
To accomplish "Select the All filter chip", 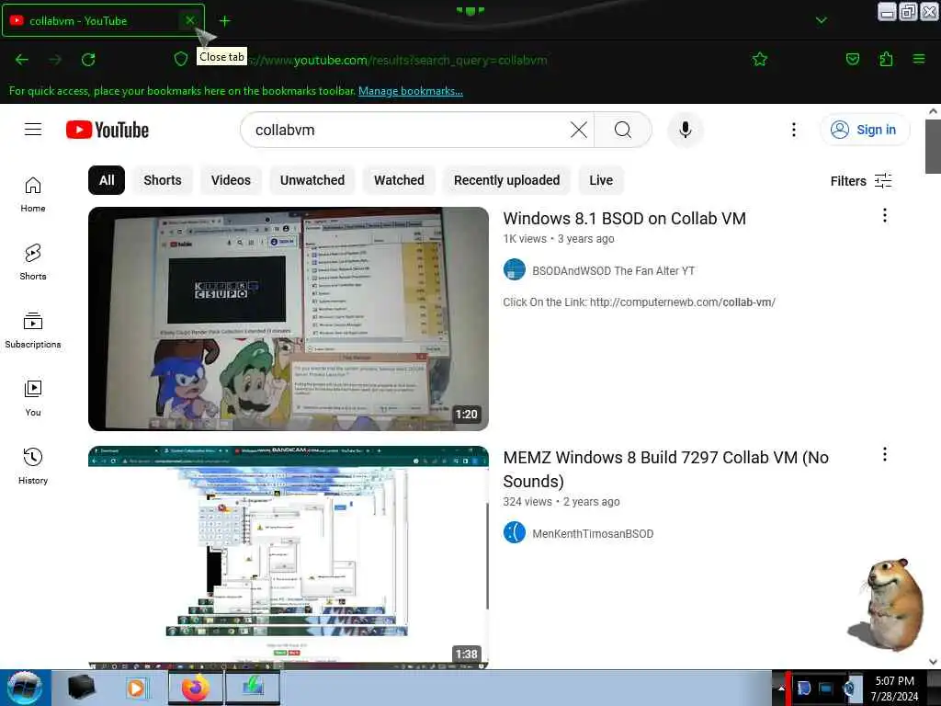I will point(107,180).
